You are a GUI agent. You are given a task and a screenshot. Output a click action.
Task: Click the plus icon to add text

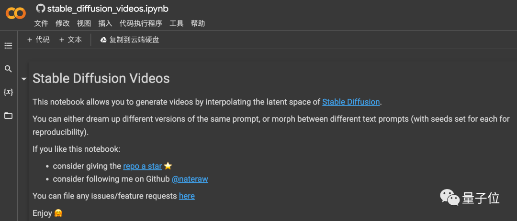click(x=62, y=40)
